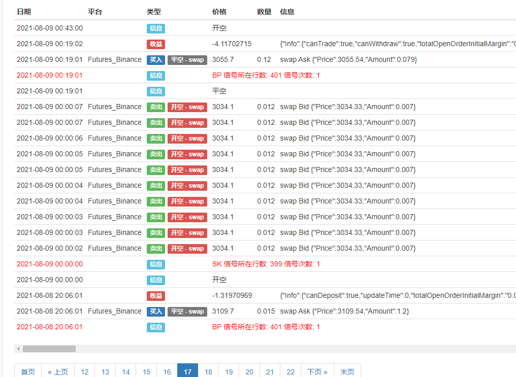
Task: Click the 类型 column header
Action: tap(154, 12)
